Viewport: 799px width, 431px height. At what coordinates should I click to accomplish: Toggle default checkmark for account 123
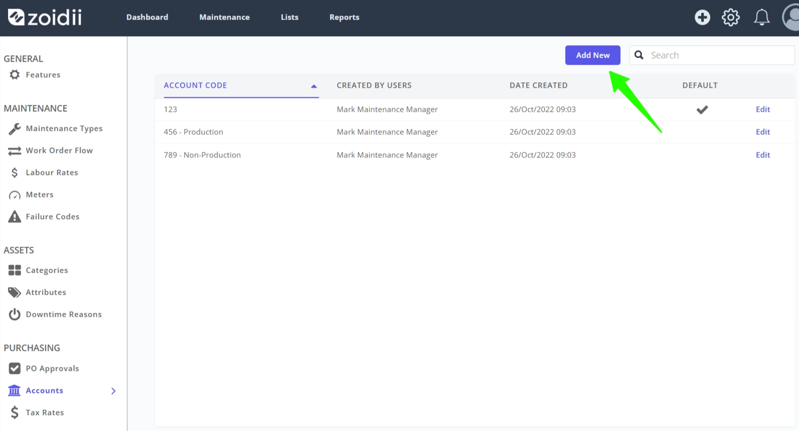click(702, 110)
